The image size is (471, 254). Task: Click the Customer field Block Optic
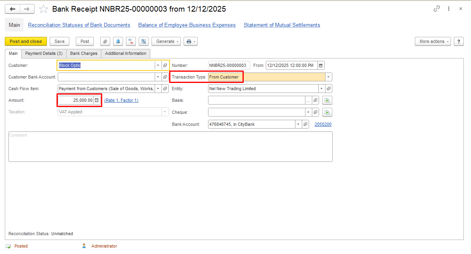click(x=106, y=65)
